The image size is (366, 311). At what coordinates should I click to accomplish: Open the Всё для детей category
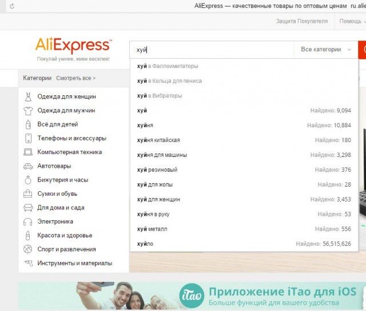58,124
